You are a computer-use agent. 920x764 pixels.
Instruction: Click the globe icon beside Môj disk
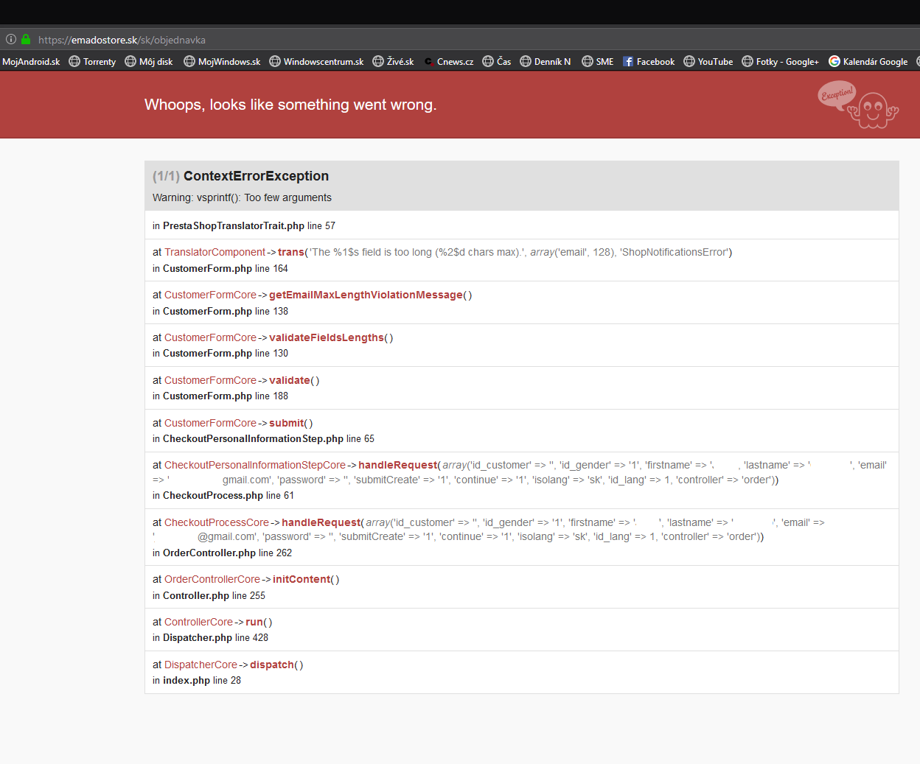tap(130, 61)
